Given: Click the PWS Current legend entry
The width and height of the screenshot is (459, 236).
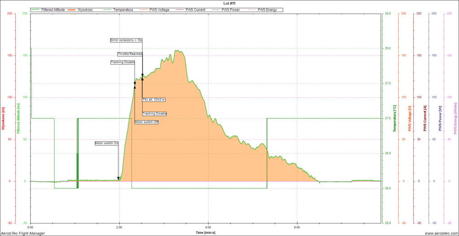Looking at the screenshot, I should (195, 9).
